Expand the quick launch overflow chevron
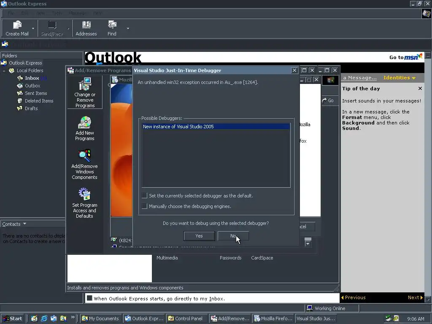This screenshot has height=324, width=432. [x=73, y=317]
